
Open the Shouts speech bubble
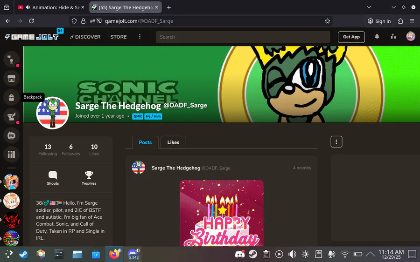tap(53, 175)
